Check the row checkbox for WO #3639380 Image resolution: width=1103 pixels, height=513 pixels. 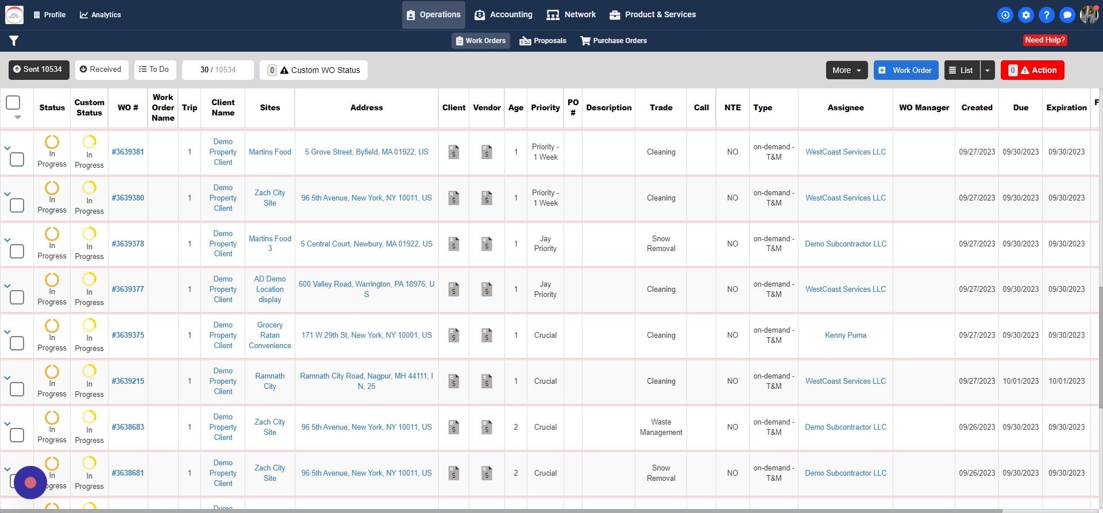tap(17, 205)
